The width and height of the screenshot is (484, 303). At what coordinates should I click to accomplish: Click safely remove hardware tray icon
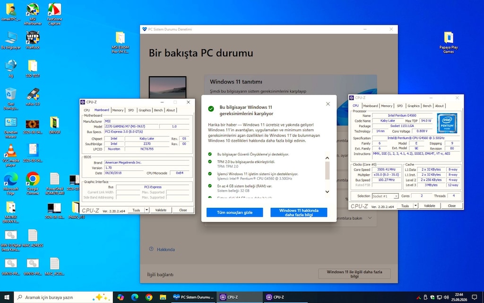[x=425, y=297]
